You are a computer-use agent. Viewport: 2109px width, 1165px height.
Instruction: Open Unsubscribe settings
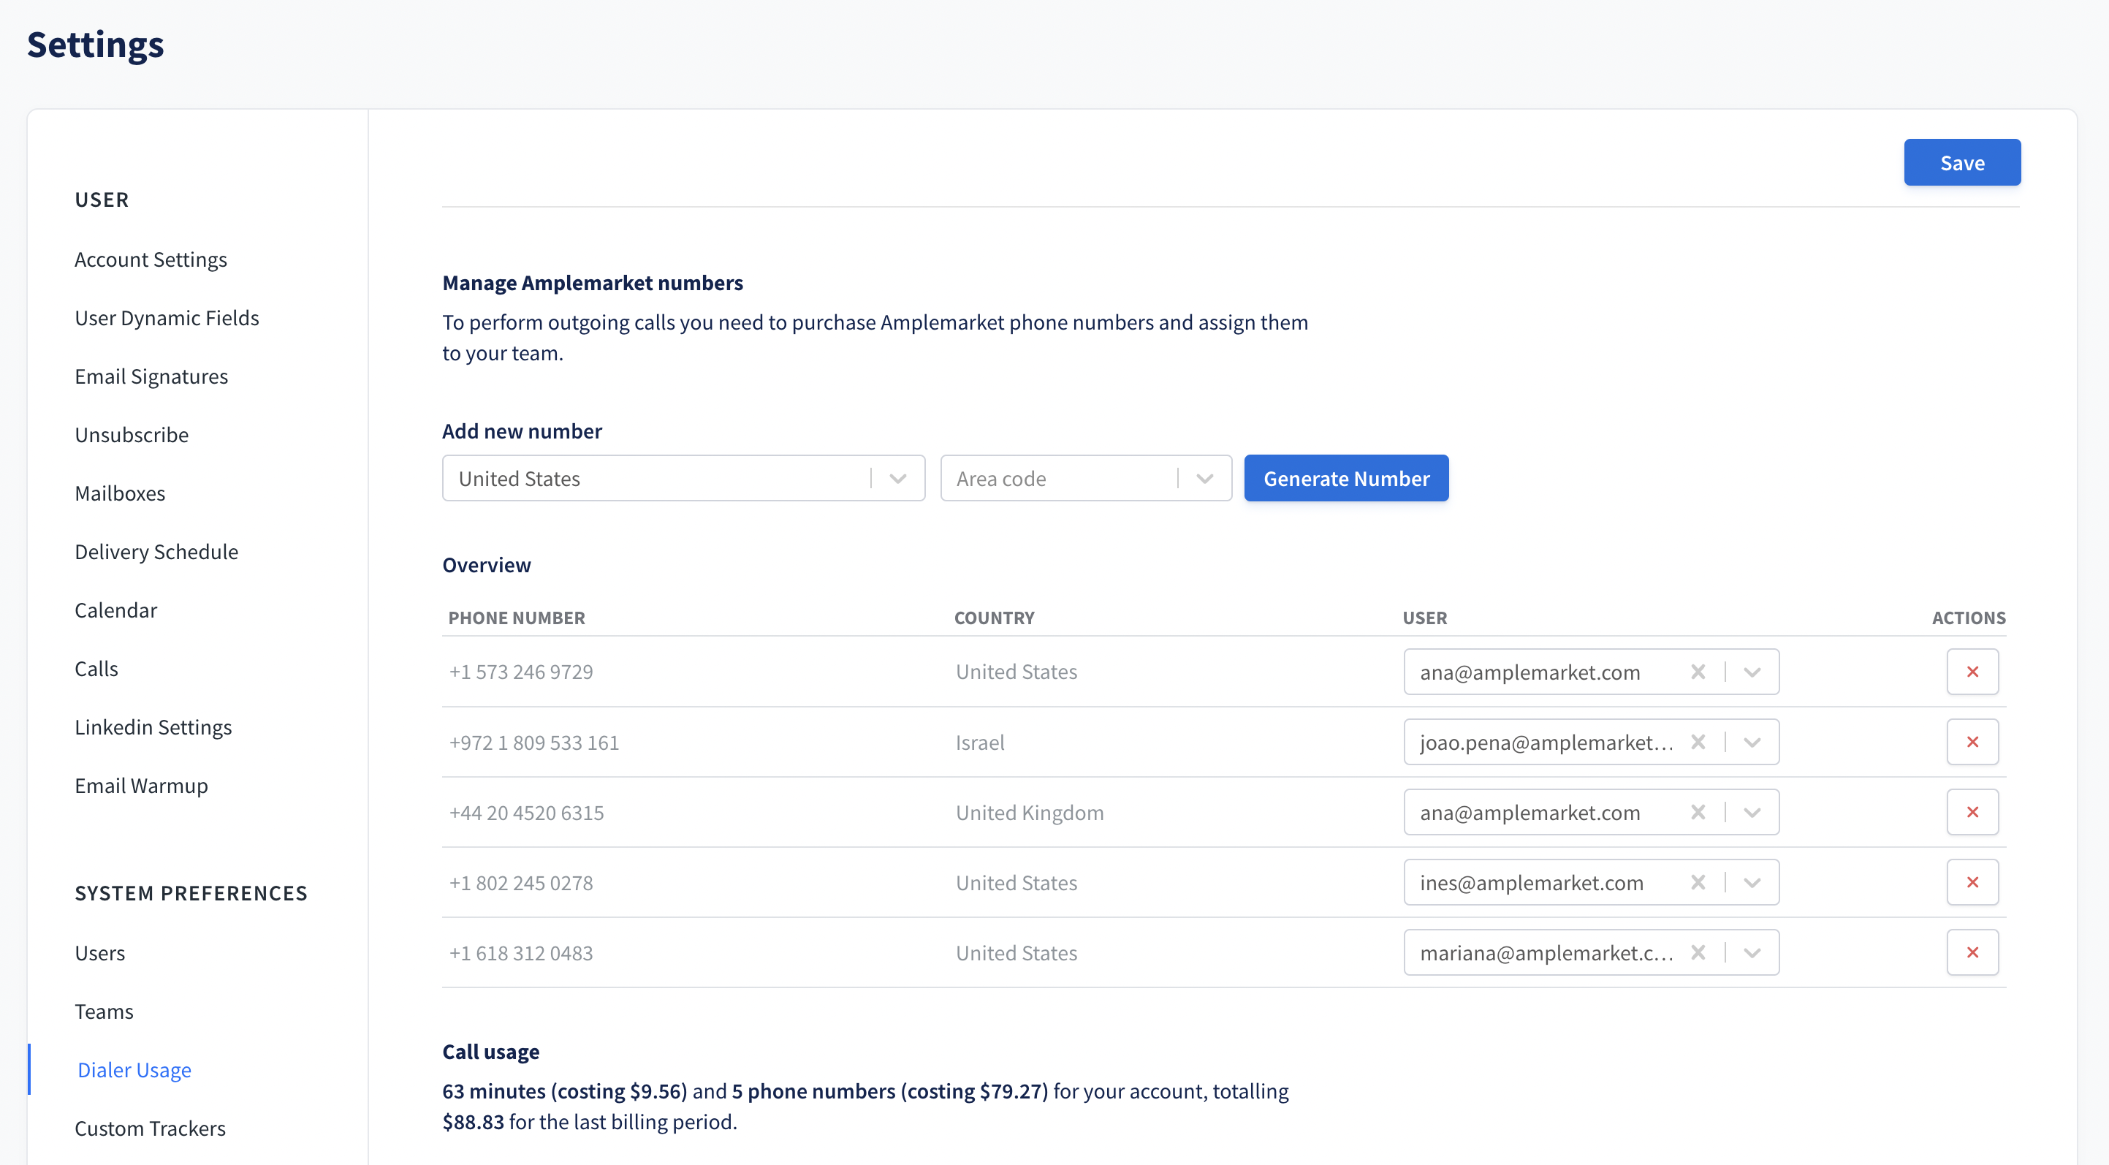pyautogui.click(x=132, y=435)
